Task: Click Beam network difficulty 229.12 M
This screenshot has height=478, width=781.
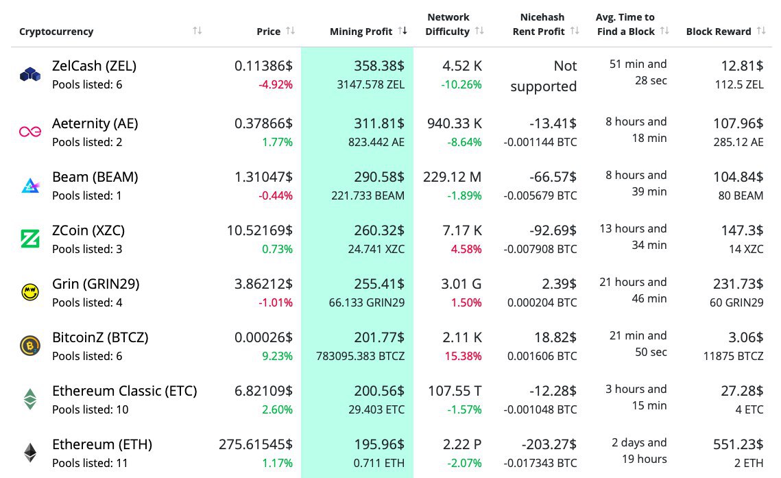Action: tap(453, 177)
